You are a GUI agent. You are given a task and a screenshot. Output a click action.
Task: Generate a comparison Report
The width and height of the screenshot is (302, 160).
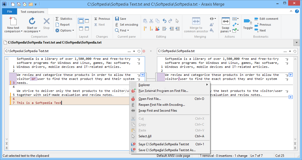(63, 25)
